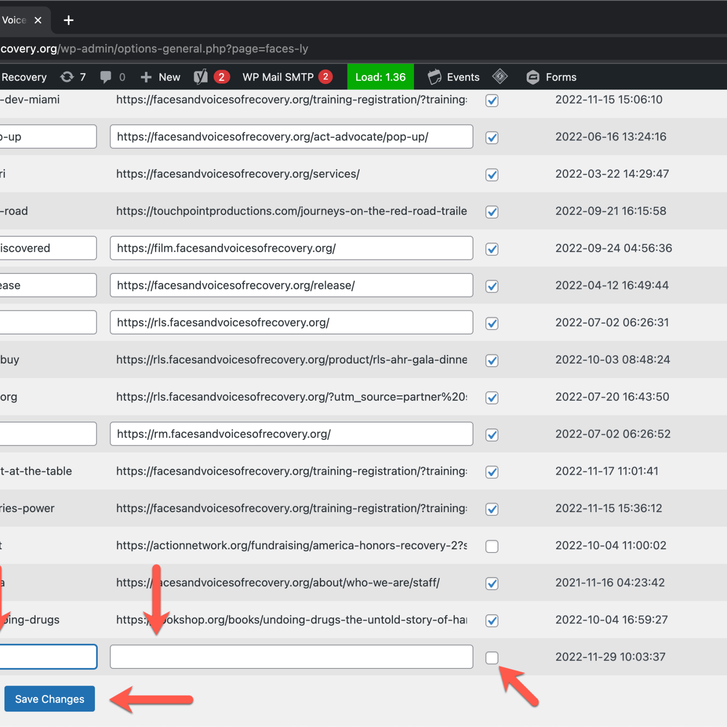727x727 pixels.
Task: Focus the rm.facesandvoicesofrecovery.org URL field
Action: [291, 434]
